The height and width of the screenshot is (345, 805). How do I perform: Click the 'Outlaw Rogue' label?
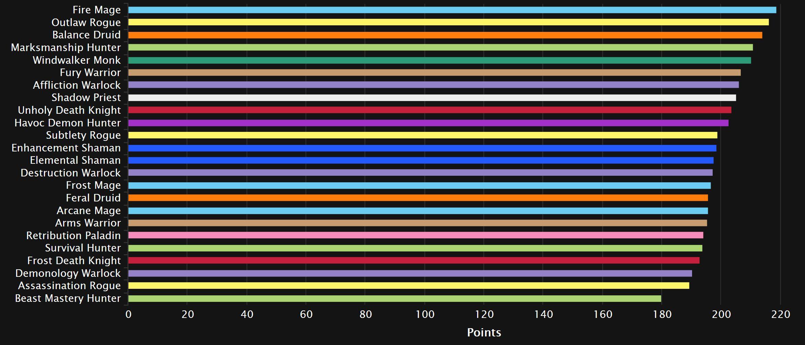[x=86, y=23]
